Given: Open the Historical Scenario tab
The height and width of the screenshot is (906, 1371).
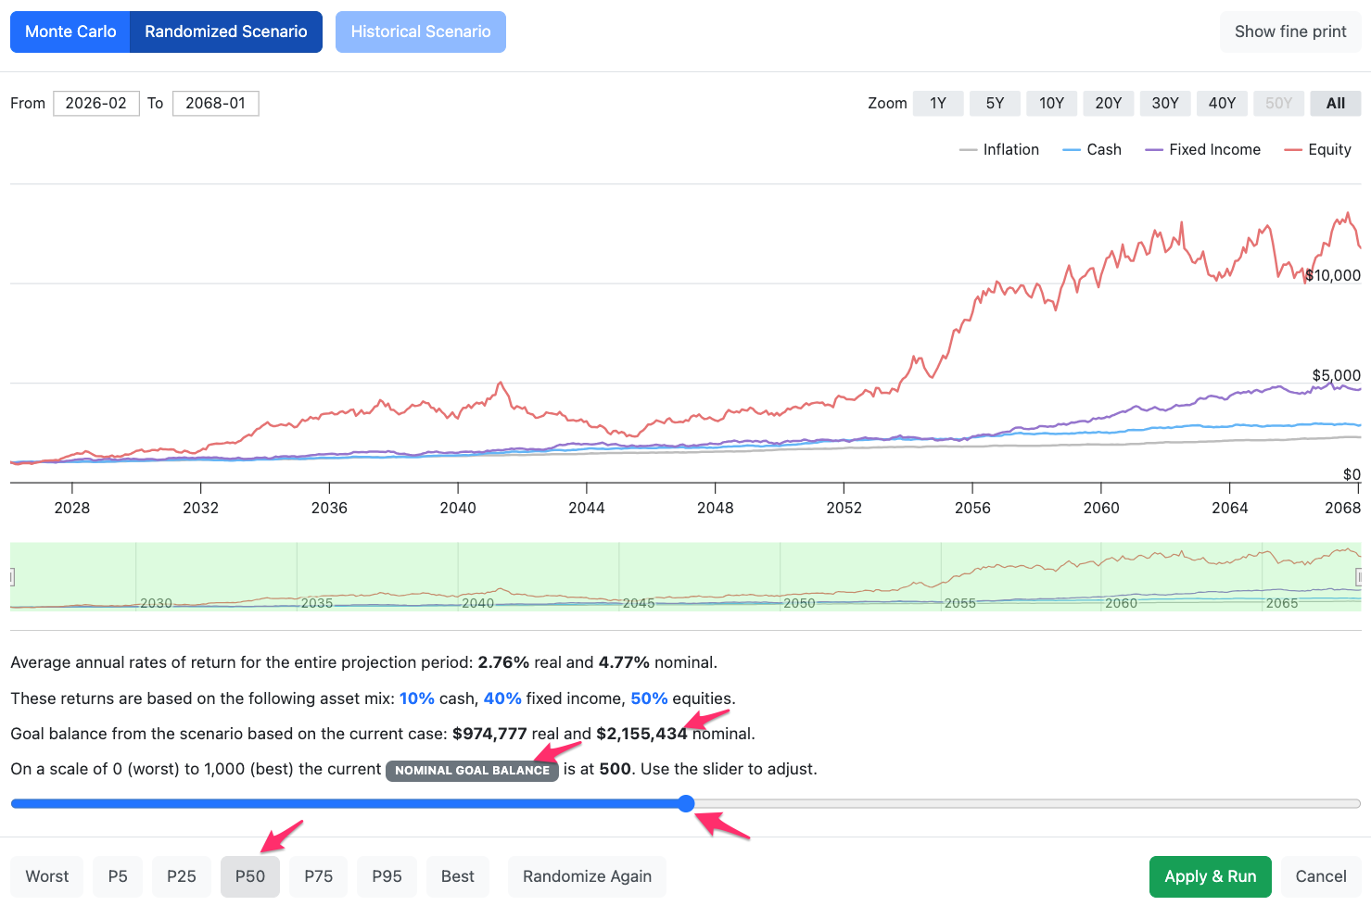Looking at the screenshot, I should click(421, 31).
